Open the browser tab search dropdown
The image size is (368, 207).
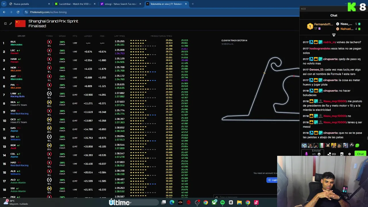coord(4,4)
